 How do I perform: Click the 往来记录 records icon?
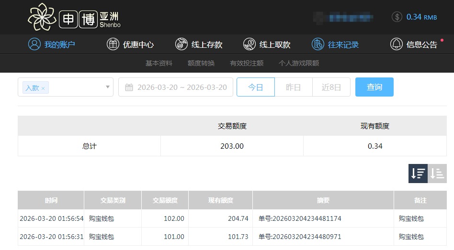(x=318, y=44)
